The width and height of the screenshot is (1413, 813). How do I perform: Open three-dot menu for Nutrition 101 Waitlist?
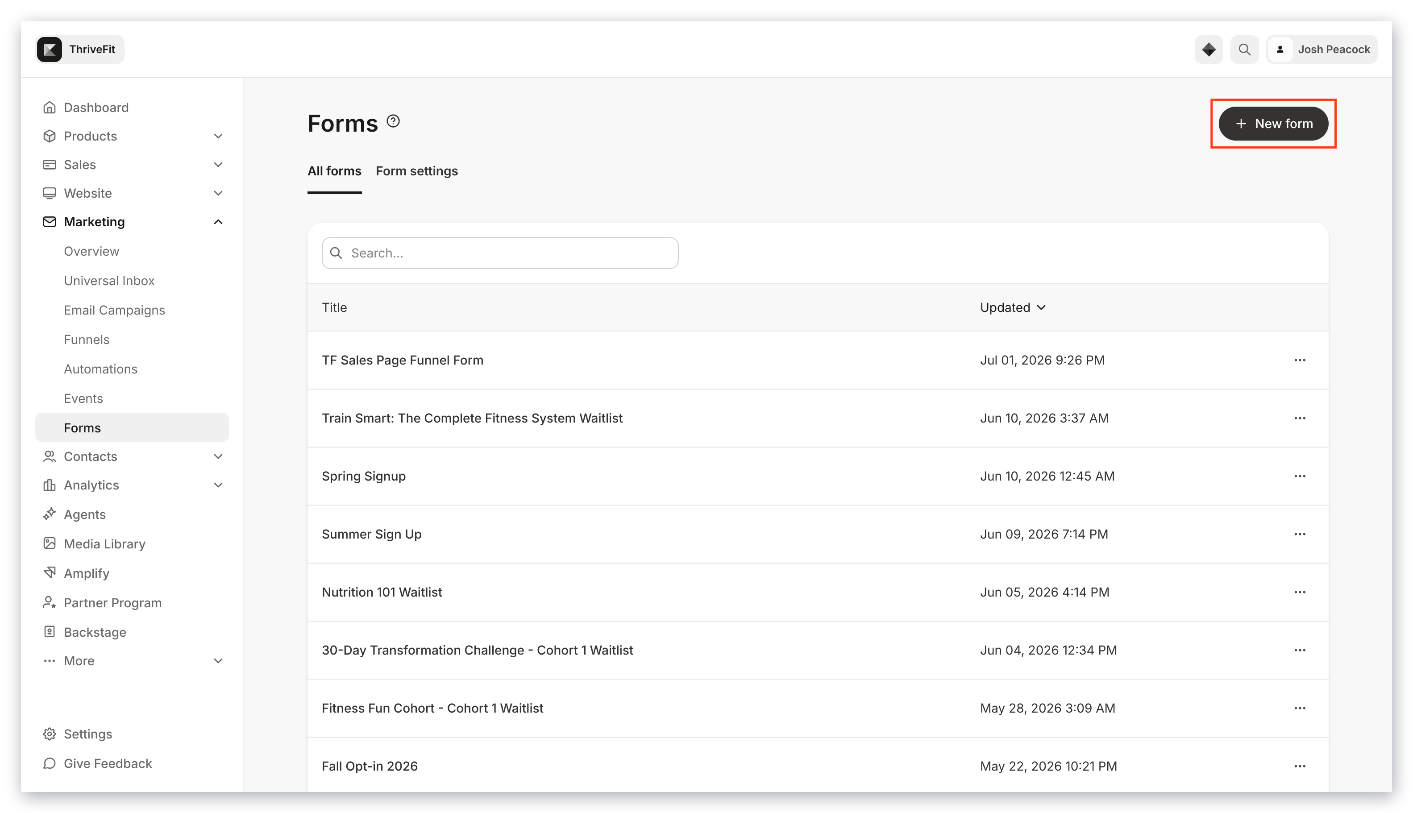[1299, 592]
